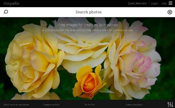175x108 pixels.
Task: Click the Free images for creatives headline
Action: click(88, 25)
